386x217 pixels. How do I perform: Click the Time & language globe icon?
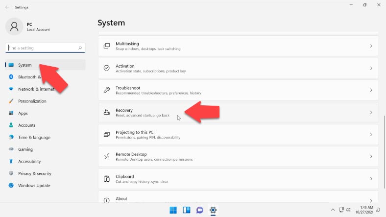point(11,137)
